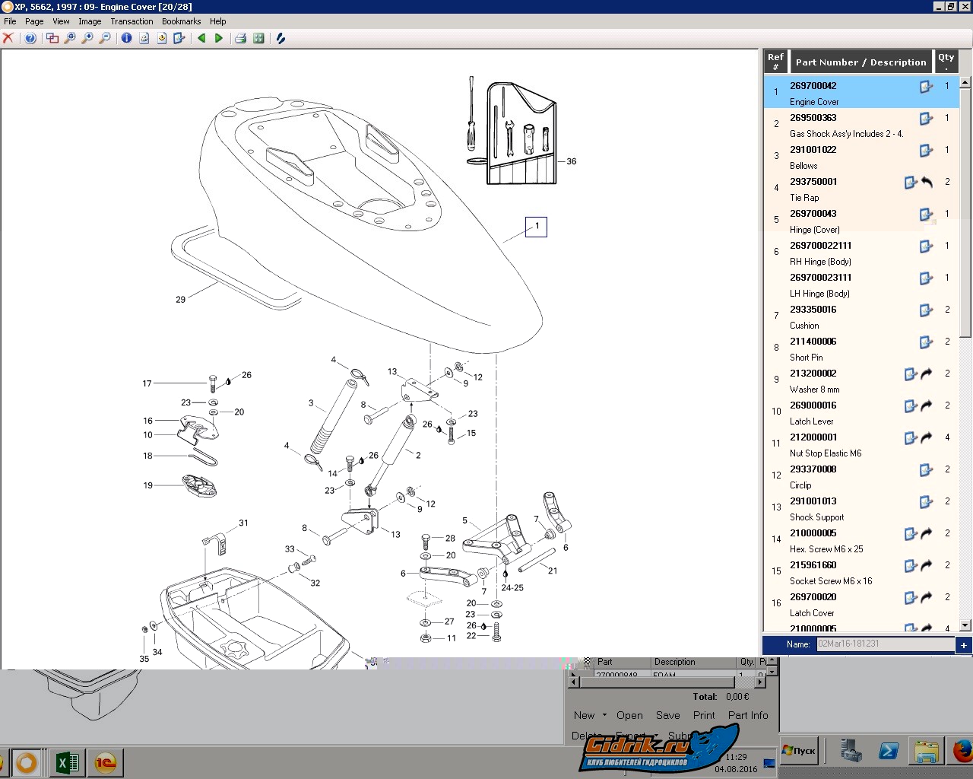Open the green thumbnails grid view icon
Viewport: 973px width, 779px height.
258,38
